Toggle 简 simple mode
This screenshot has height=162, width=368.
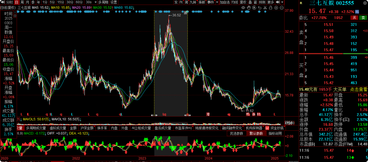pyautogui.click(x=187, y=2)
